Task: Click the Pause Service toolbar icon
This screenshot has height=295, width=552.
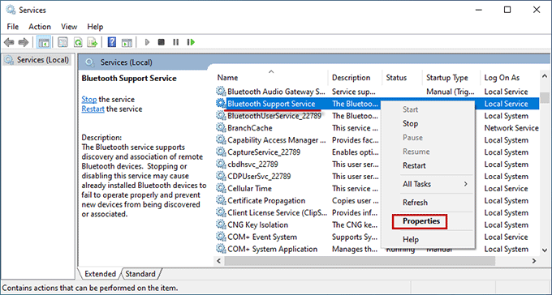Action: click(x=176, y=42)
